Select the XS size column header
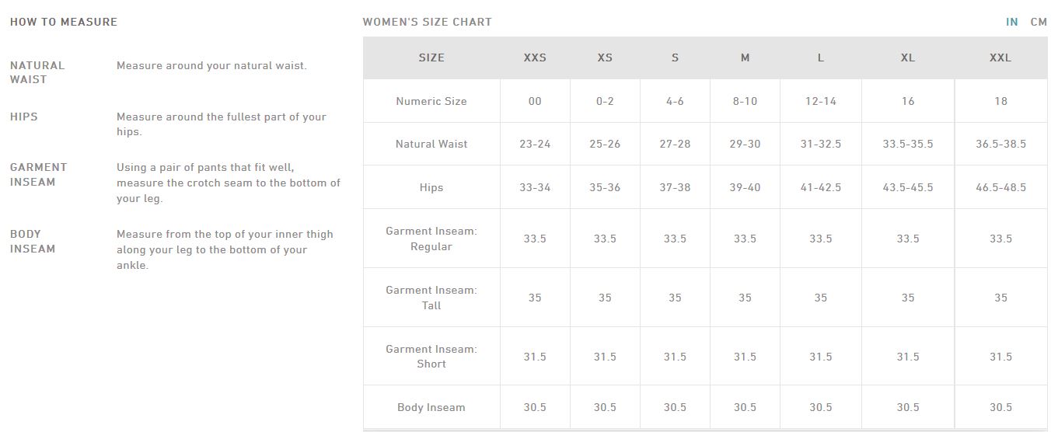The width and height of the screenshot is (1051, 432). tap(605, 57)
